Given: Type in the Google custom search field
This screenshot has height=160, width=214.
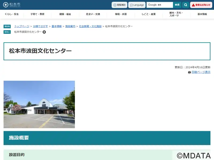Looking at the screenshot, I should pos(159,5).
